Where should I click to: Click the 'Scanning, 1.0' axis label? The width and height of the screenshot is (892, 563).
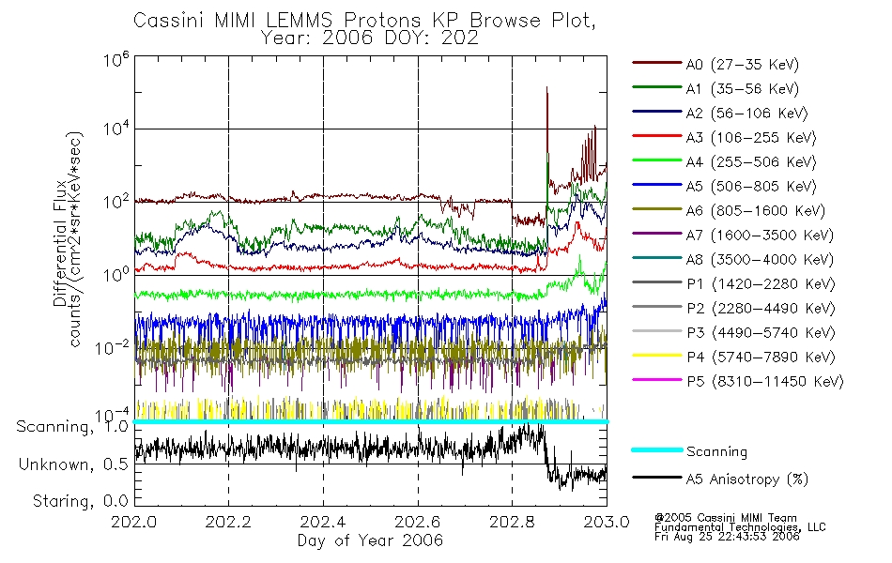click(x=72, y=427)
